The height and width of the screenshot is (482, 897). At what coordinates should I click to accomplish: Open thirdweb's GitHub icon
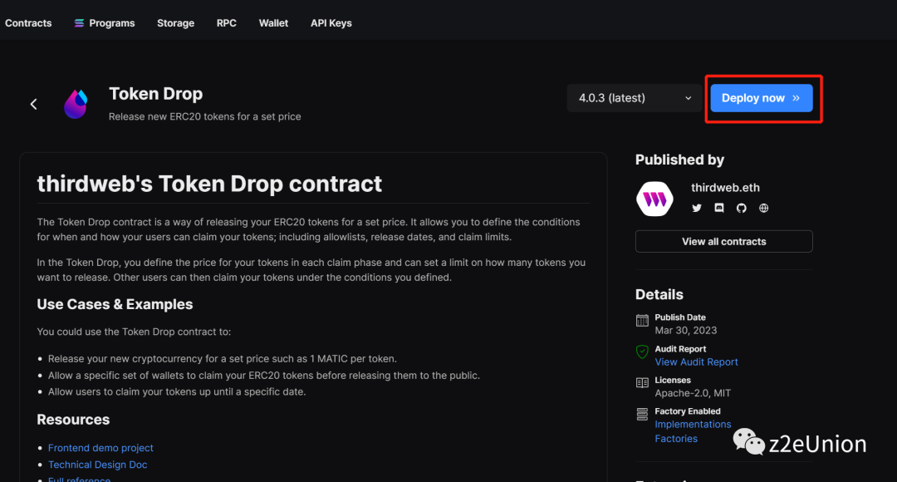(x=742, y=208)
